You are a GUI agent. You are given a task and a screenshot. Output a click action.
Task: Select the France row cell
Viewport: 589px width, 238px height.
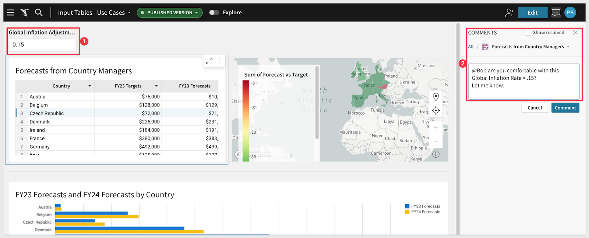coord(61,138)
